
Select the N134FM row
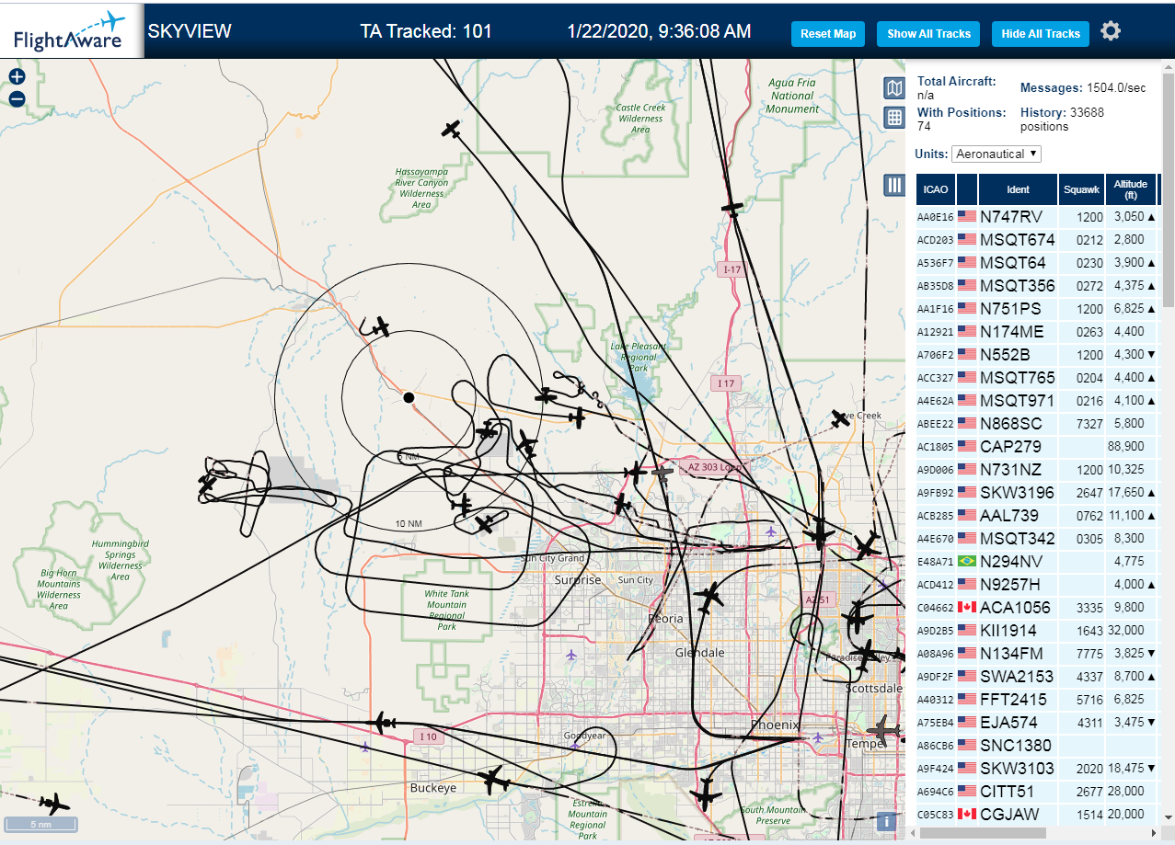[x=1036, y=654]
